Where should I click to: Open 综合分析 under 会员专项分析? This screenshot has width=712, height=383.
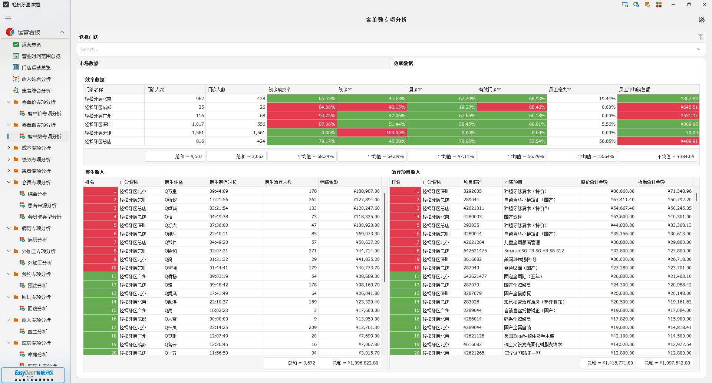click(x=37, y=194)
